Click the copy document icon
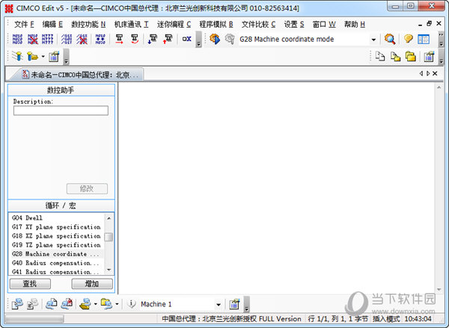 (x=380, y=56)
